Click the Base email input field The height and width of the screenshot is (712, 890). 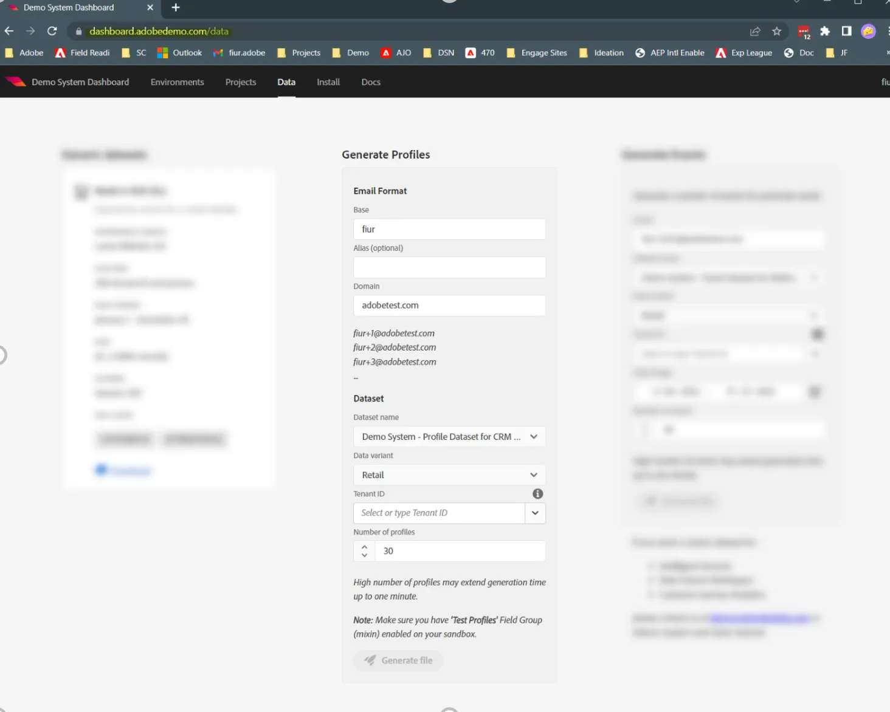[449, 229]
